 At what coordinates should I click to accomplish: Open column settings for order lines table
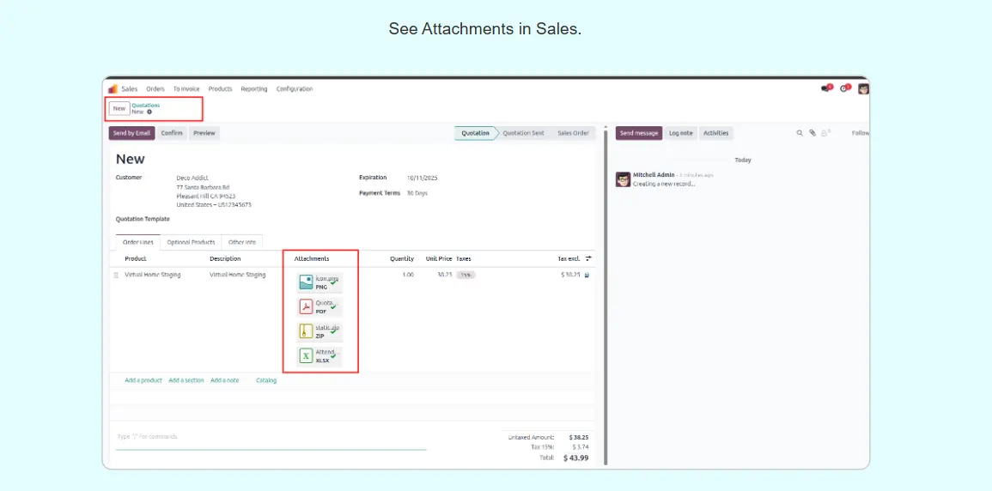[588, 258]
